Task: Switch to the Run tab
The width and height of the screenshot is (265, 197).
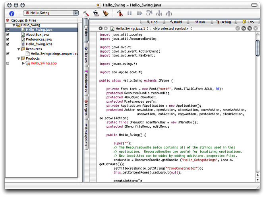Action: [200, 22]
